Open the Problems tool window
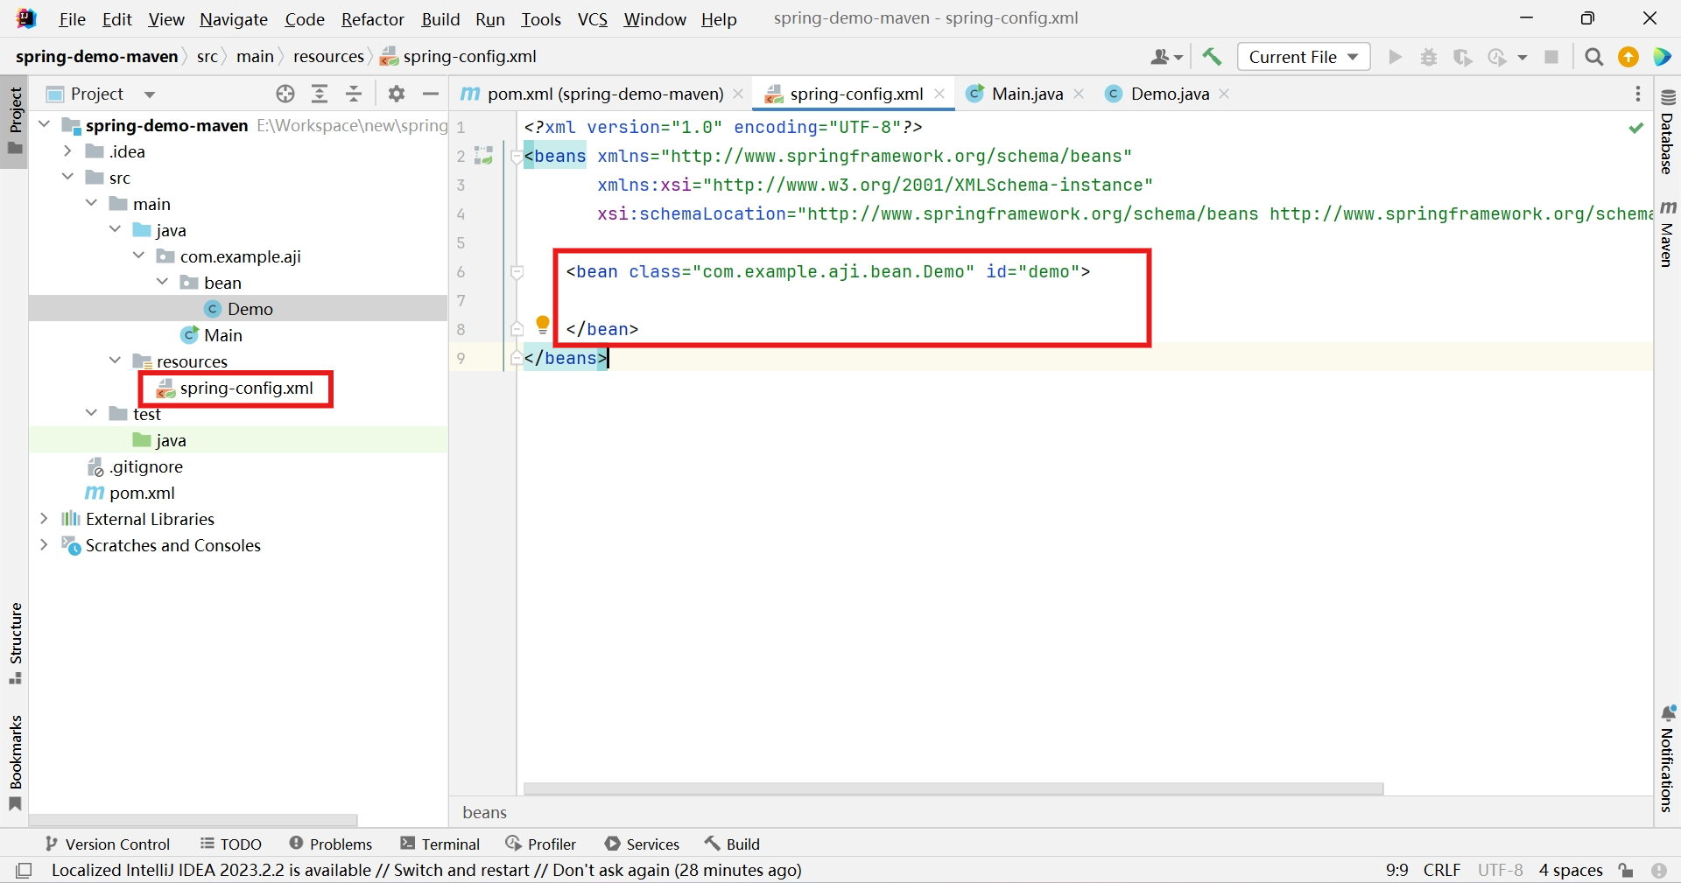1681x883 pixels. point(331,844)
